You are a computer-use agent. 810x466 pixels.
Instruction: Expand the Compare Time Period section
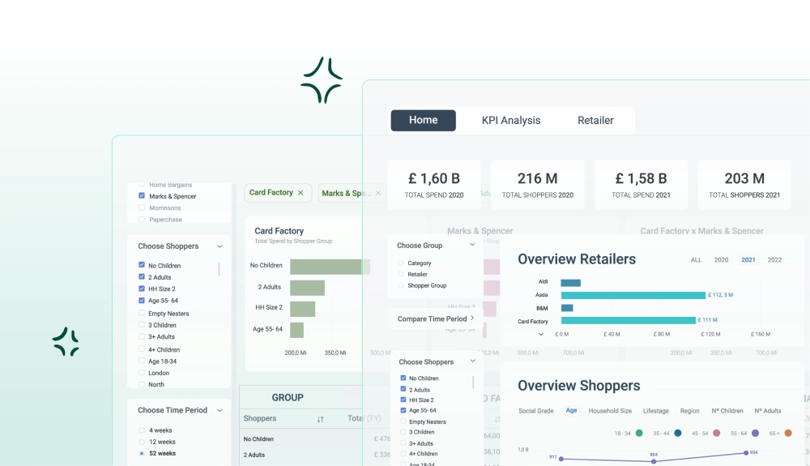click(x=472, y=319)
